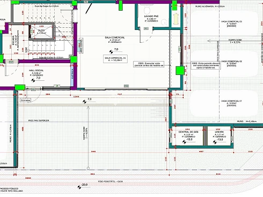Select the 487 dimension below gas room
Viewport: 263px width, 197px height.
click(201, 151)
